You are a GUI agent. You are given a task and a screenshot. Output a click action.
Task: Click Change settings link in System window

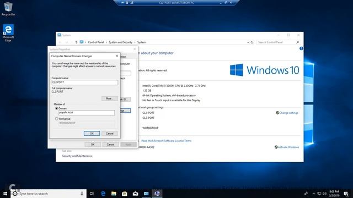pyautogui.click(x=288, y=113)
